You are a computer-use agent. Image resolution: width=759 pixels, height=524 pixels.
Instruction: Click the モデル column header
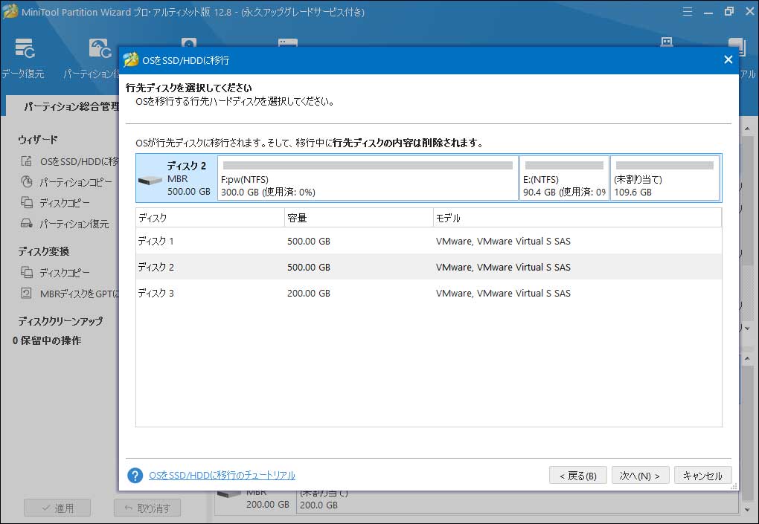coord(577,218)
